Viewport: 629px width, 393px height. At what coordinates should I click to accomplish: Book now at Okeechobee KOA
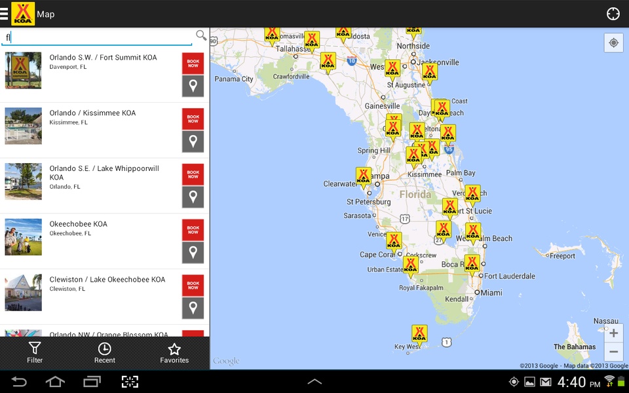(x=193, y=229)
